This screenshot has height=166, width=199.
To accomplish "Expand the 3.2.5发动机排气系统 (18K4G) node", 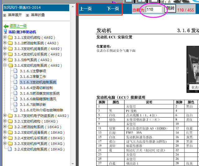I will pos(5,143).
